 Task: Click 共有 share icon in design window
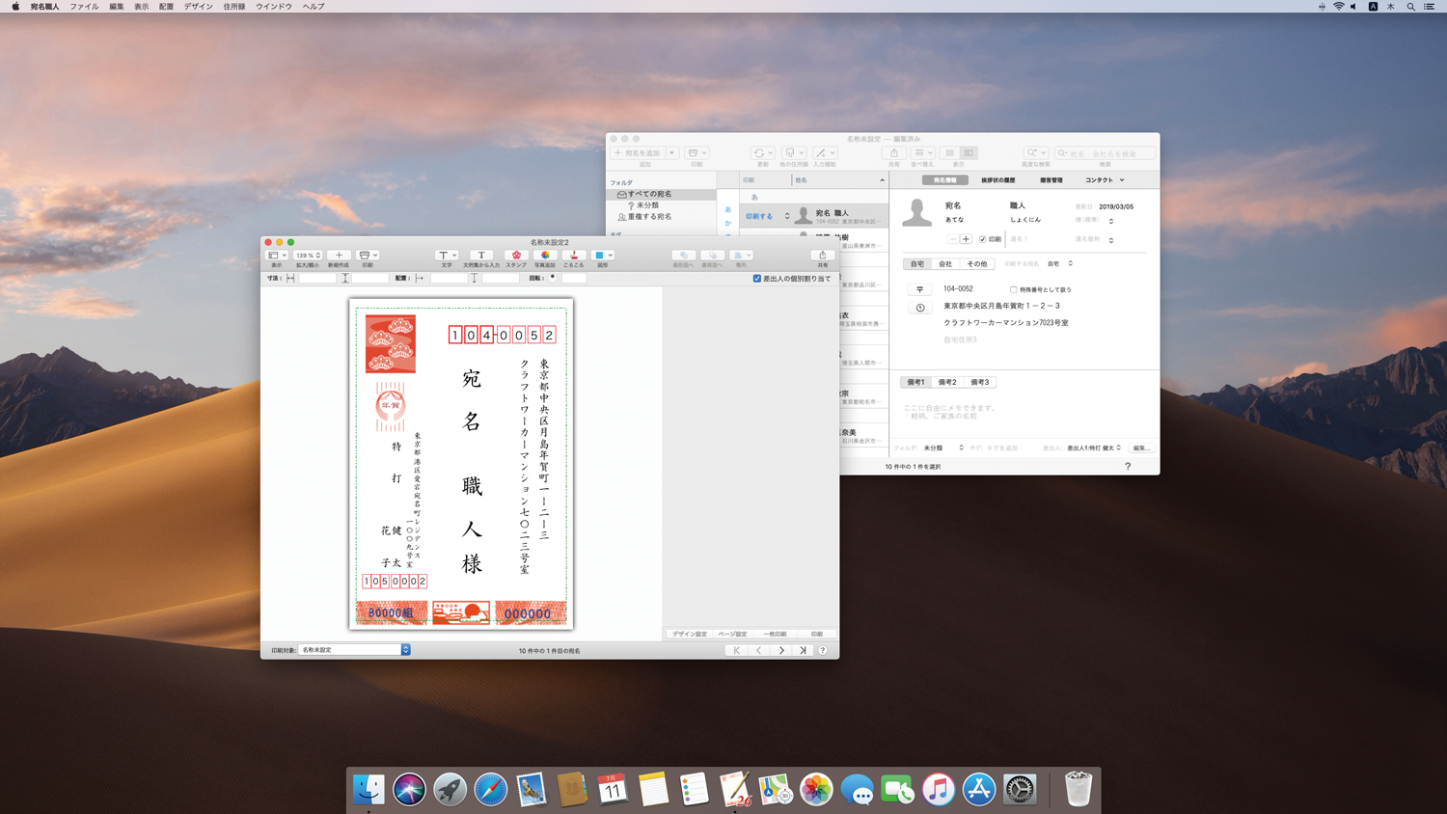pyautogui.click(x=822, y=256)
